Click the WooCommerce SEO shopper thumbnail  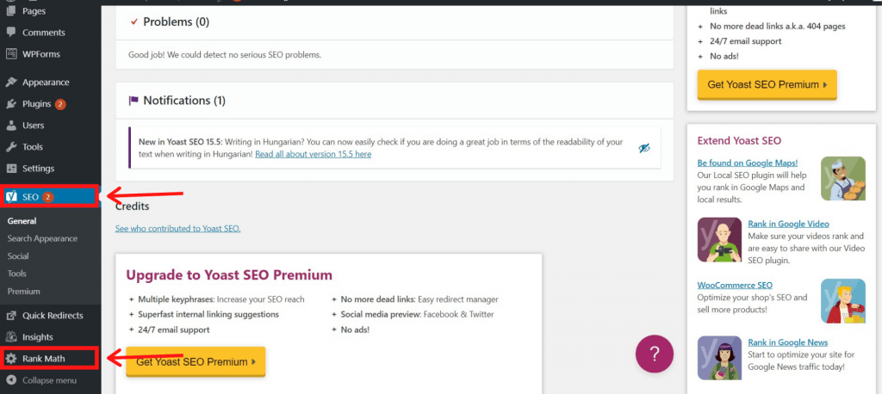pyautogui.click(x=843, y=301)
